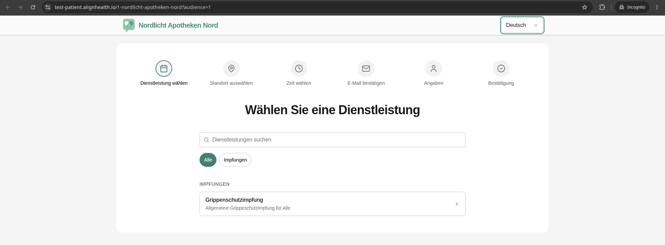Screen dimensions: 665x245
Task: Click the Bestätigung step label
Action: 501,83
